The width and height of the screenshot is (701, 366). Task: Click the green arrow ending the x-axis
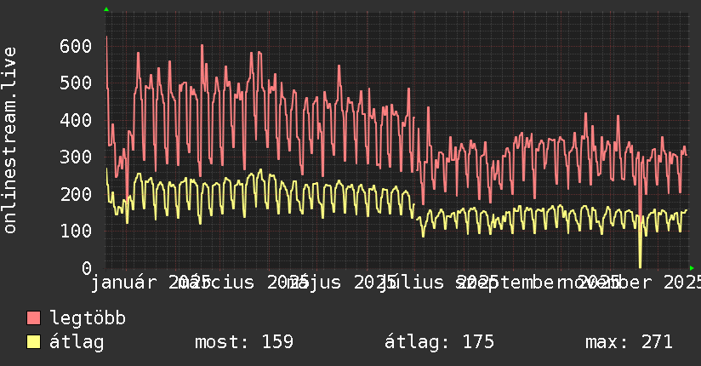tap(692, 268)
